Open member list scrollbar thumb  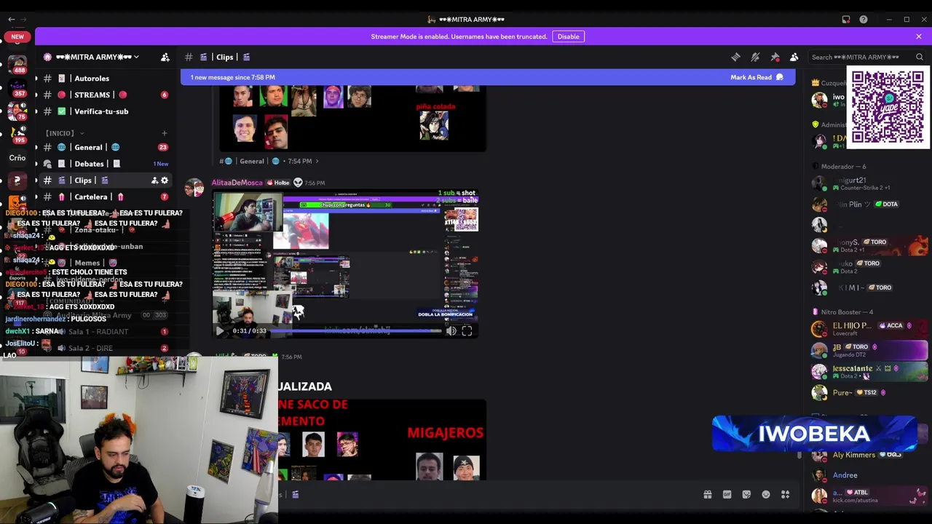point(799,456)
